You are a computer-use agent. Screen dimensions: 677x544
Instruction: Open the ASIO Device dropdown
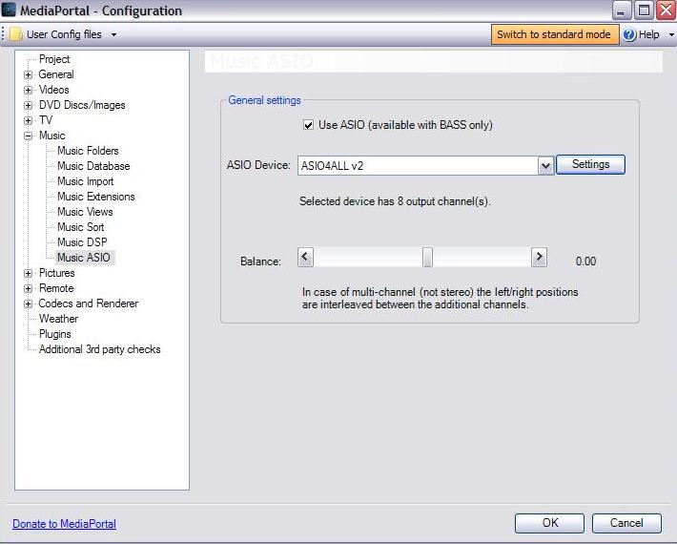(x=545, y=165)
